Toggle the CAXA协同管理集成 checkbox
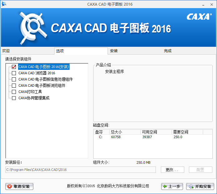Screen dimensions: 217x194 pos(14,98)
